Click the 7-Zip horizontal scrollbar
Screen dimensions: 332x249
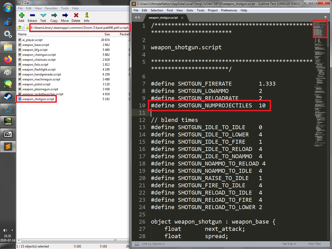click(x=73, y=240)
